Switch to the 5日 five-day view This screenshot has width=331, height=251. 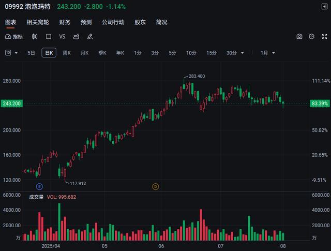point(32,53)
